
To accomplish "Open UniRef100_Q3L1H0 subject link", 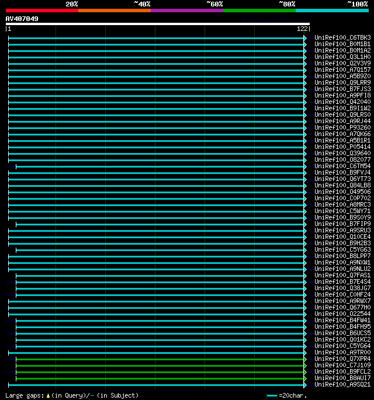I will (342, 57).
